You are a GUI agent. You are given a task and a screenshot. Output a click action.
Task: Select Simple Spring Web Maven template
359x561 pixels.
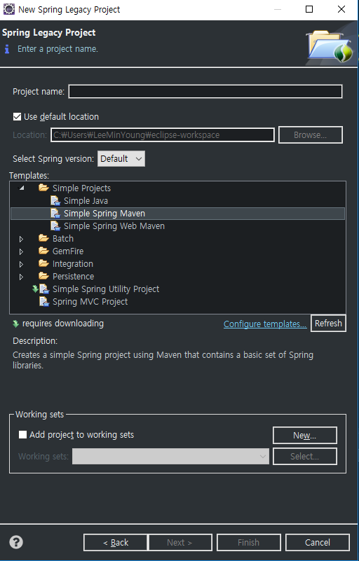(114, 226)
